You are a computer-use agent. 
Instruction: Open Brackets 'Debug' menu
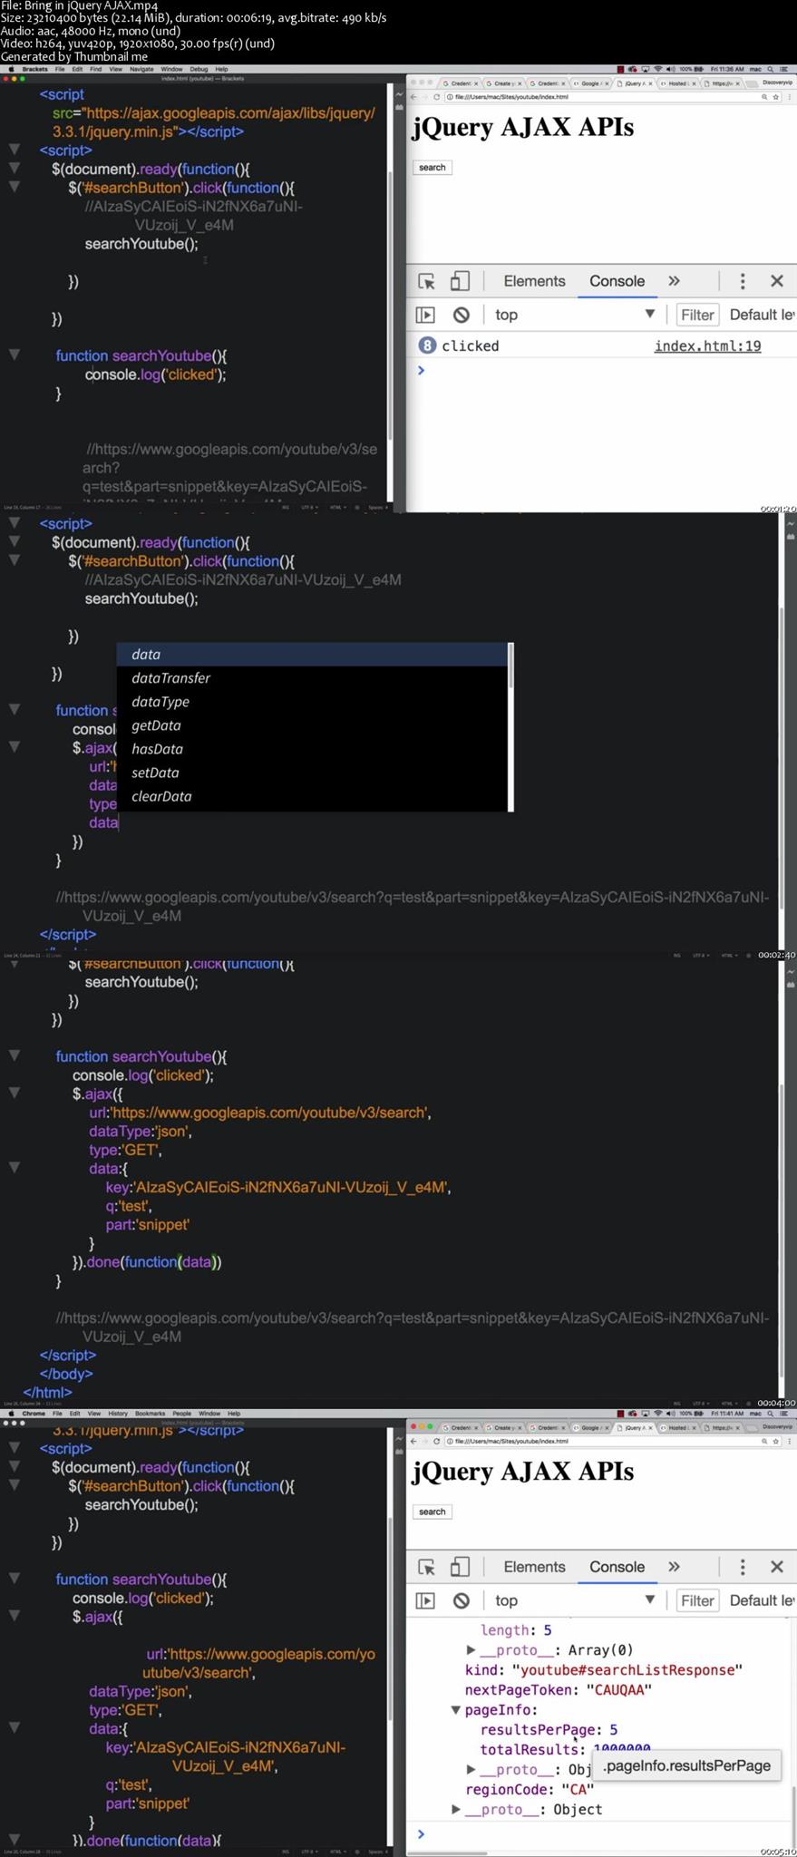199,69
